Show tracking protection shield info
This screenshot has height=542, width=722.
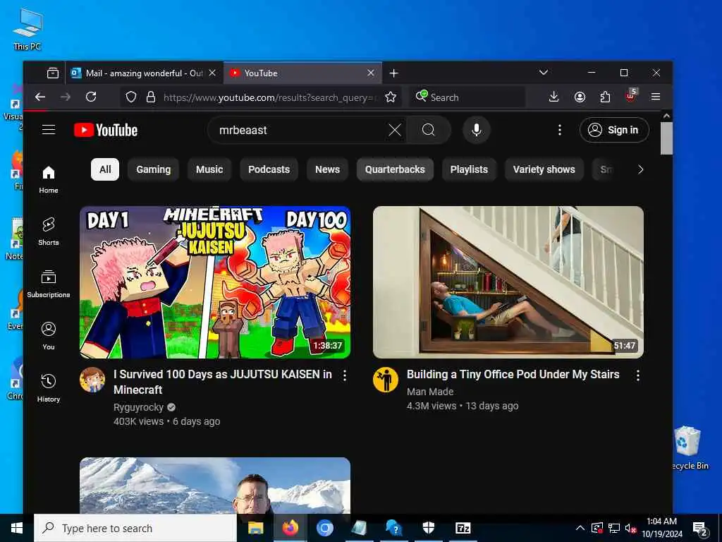(x=131, y=97)
